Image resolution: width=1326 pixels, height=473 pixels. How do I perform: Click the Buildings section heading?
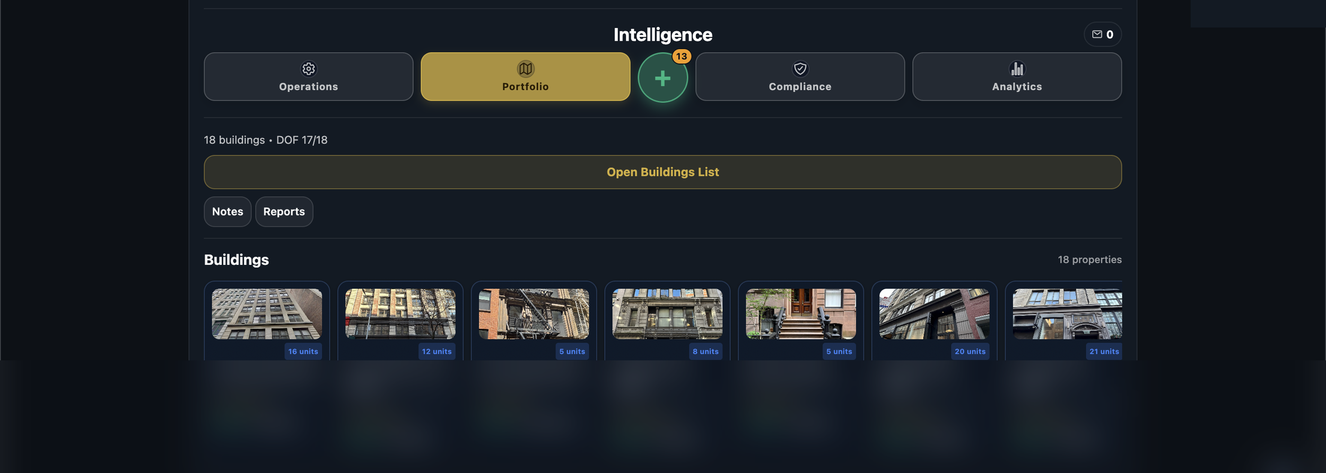tap(237, 260)
